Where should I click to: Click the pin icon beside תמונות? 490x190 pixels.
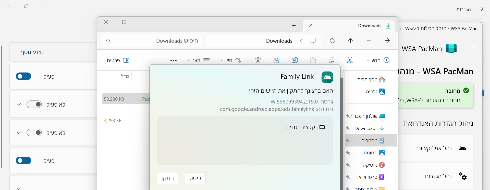point(348,153)
